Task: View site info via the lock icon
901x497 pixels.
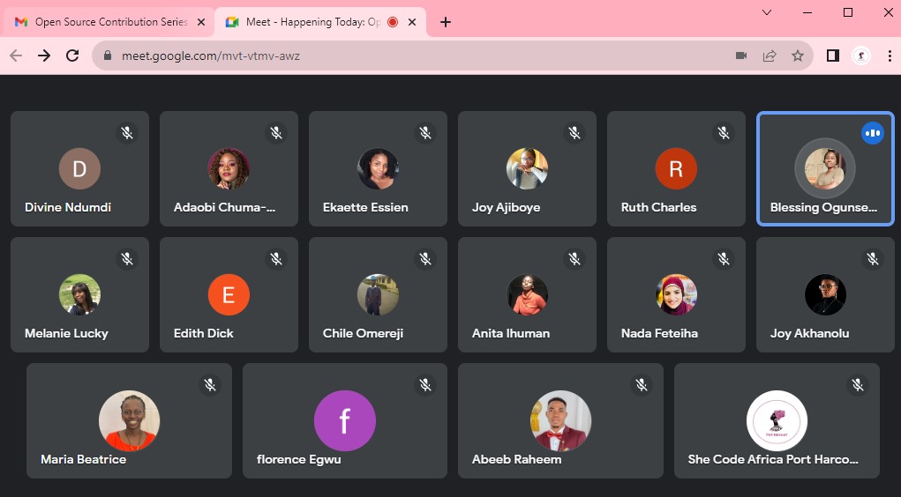Action: coord(107,56)
